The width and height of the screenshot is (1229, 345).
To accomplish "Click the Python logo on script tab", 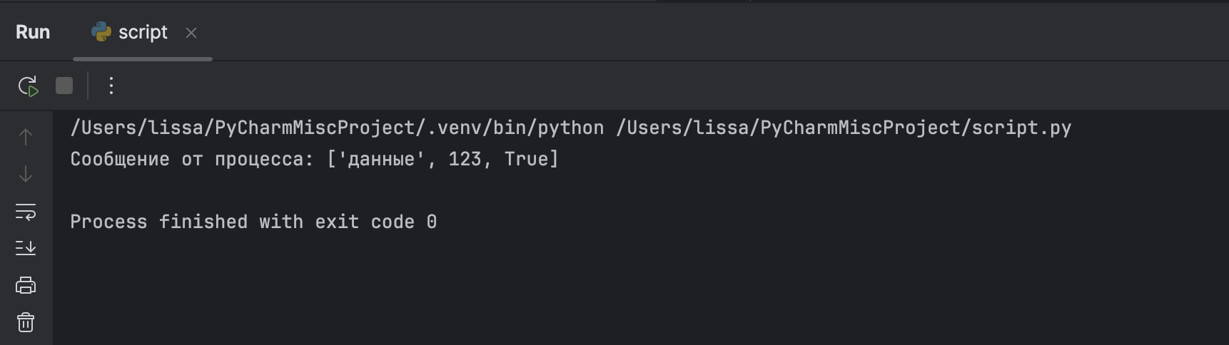I will coord(101,32).
